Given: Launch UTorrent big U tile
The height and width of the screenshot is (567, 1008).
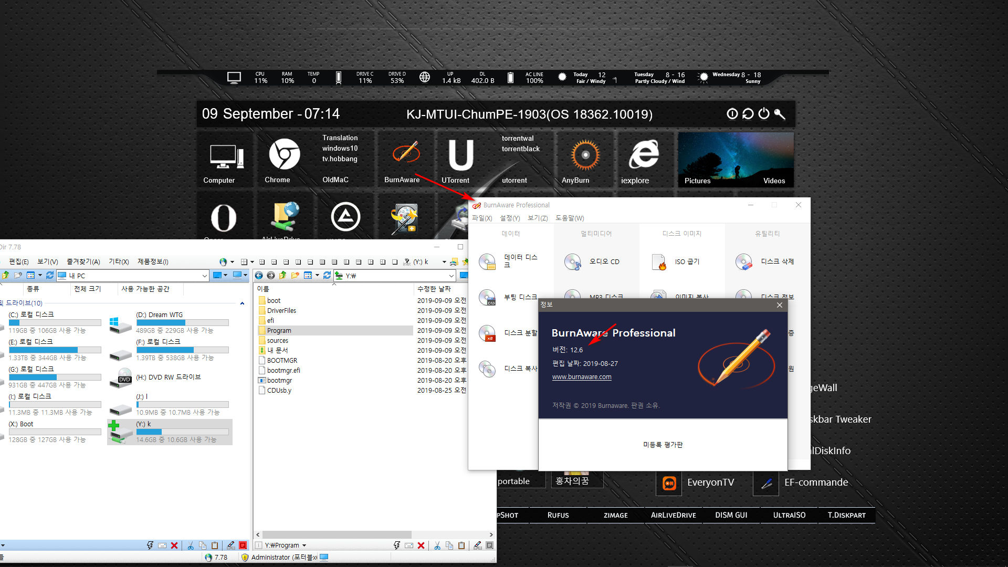Looking at the screenshot, I should coord(460,160).
